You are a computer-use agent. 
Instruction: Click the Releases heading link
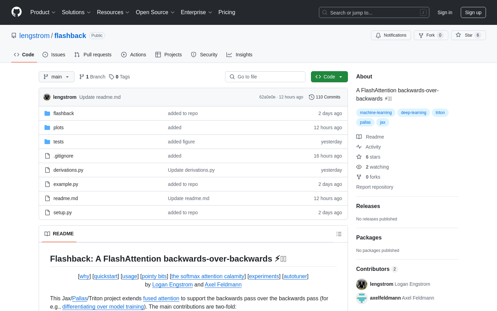pos(368,206)
